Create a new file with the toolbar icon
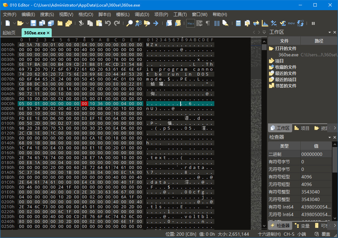This screenshot has height=238, width=338. (8, 23)
